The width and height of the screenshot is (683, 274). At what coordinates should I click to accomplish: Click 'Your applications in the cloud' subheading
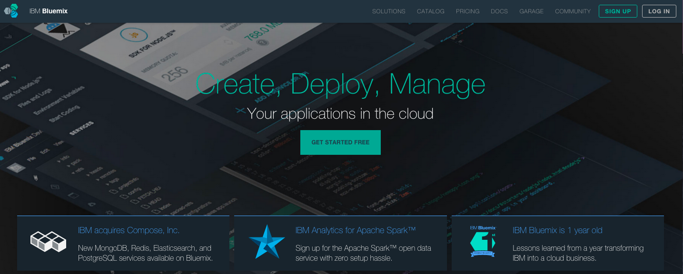340,114
